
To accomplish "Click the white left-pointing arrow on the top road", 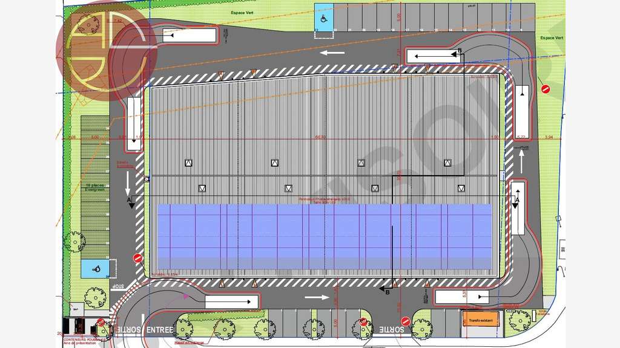I will pyautogui.click(x=332, y=53).
